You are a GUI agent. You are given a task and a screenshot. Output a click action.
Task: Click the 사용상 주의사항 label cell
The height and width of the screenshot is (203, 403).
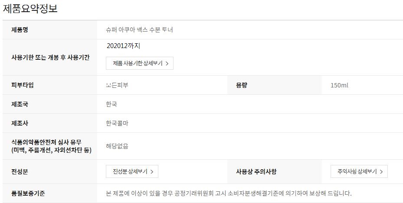[275, 171]
